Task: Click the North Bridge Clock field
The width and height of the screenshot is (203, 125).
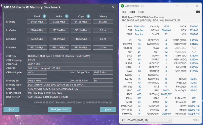Action: tap(103, 72)
